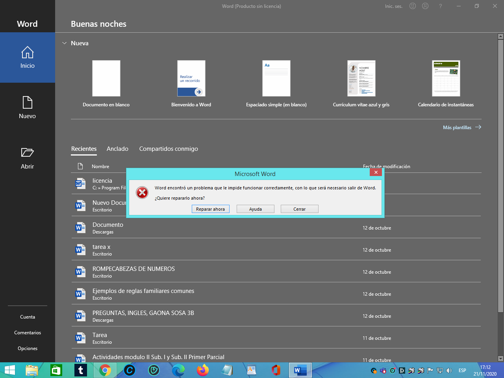The width and height of the screenshot is (504, 378).
Task: Open Google Chrome from the taskbar
Action: click(105, 370)
